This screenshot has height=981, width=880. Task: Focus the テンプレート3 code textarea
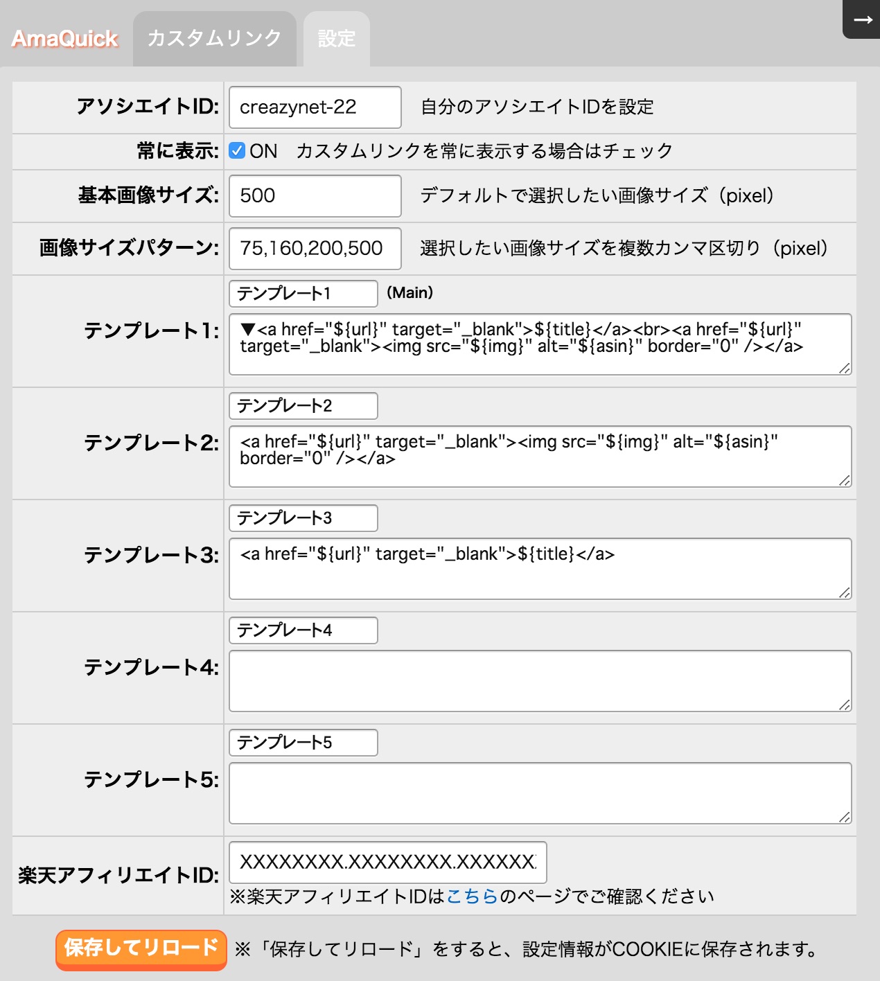pos(540,569)
